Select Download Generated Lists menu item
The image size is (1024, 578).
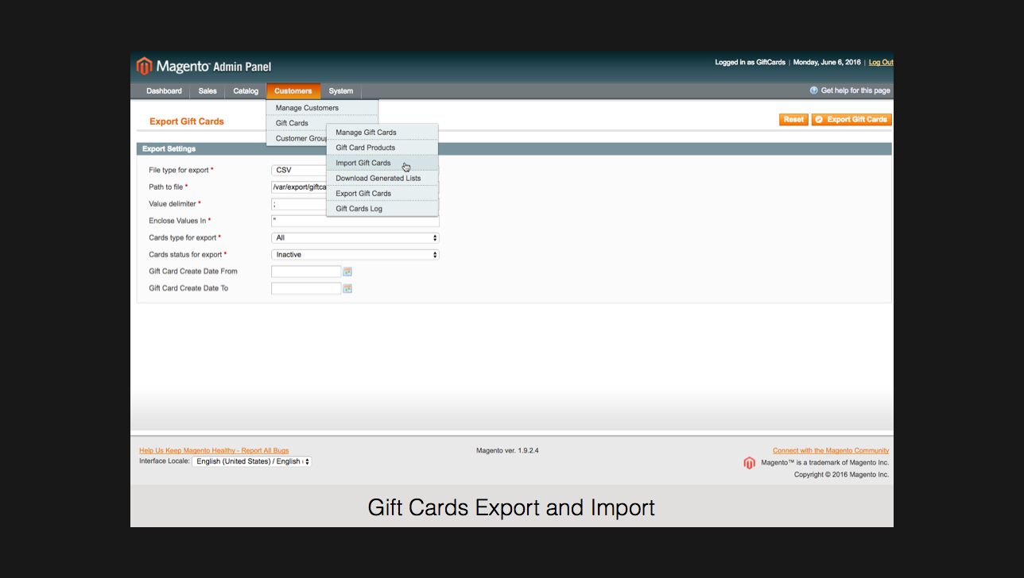pyautogui.click(x=378, y=179)
